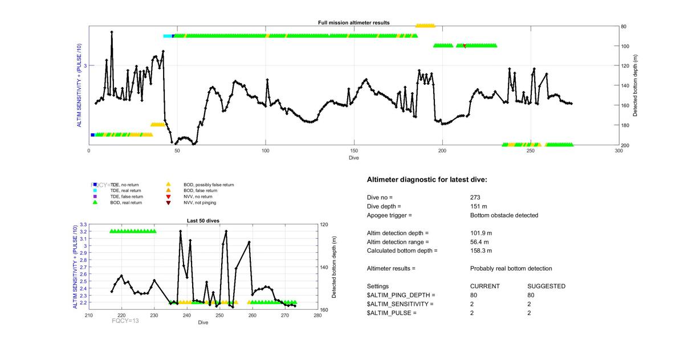
Task: Click the 'Detected bottom depth (m)' axis label of the full mission plot
Action: pos(635,85)
